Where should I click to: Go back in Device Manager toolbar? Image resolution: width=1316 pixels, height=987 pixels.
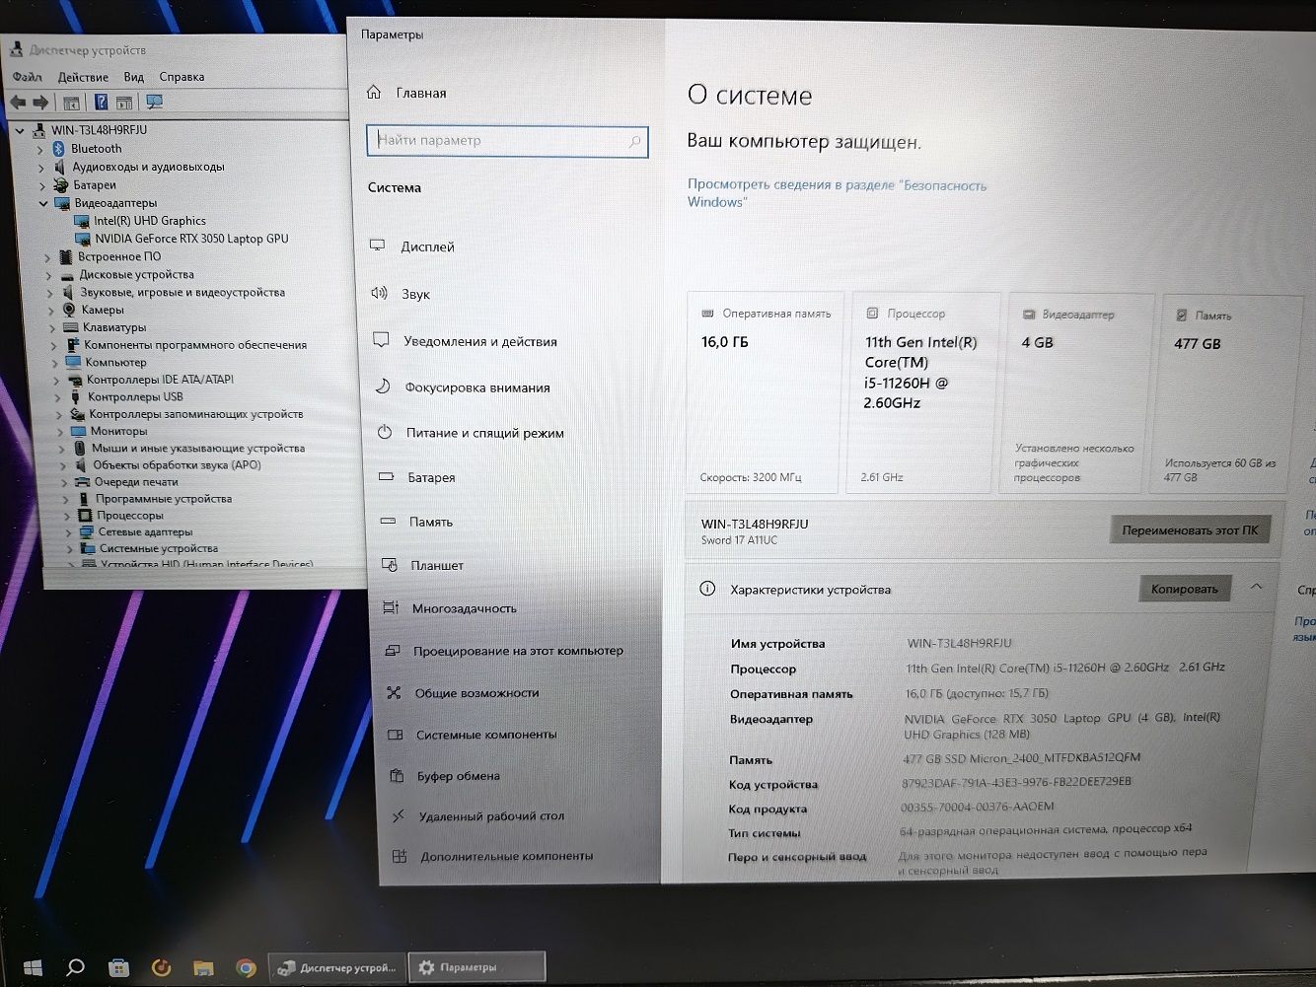click(19, 102)
